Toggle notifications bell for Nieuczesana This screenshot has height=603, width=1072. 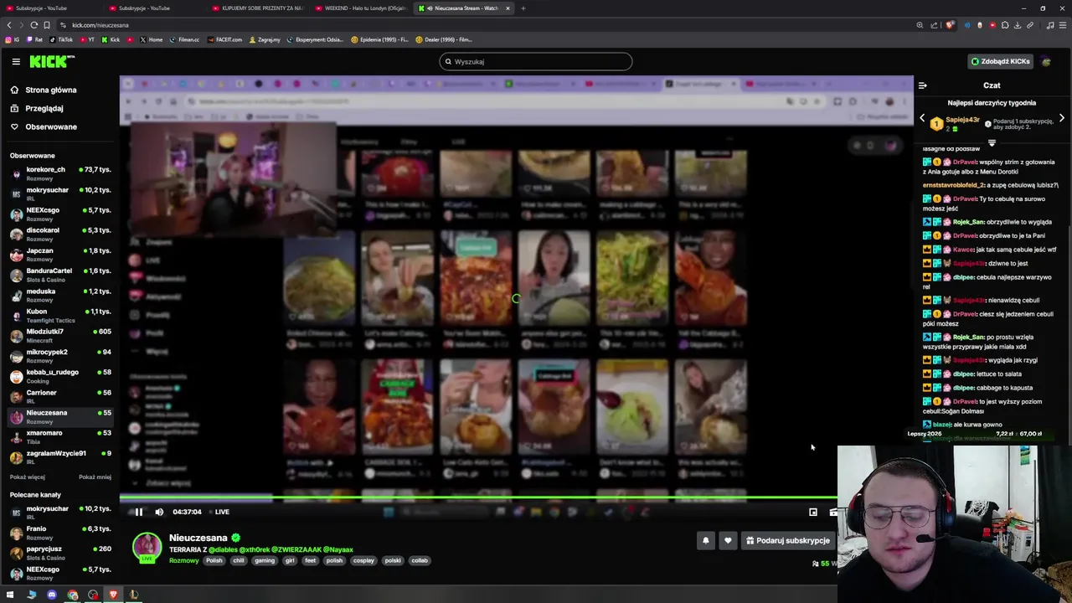705,540
